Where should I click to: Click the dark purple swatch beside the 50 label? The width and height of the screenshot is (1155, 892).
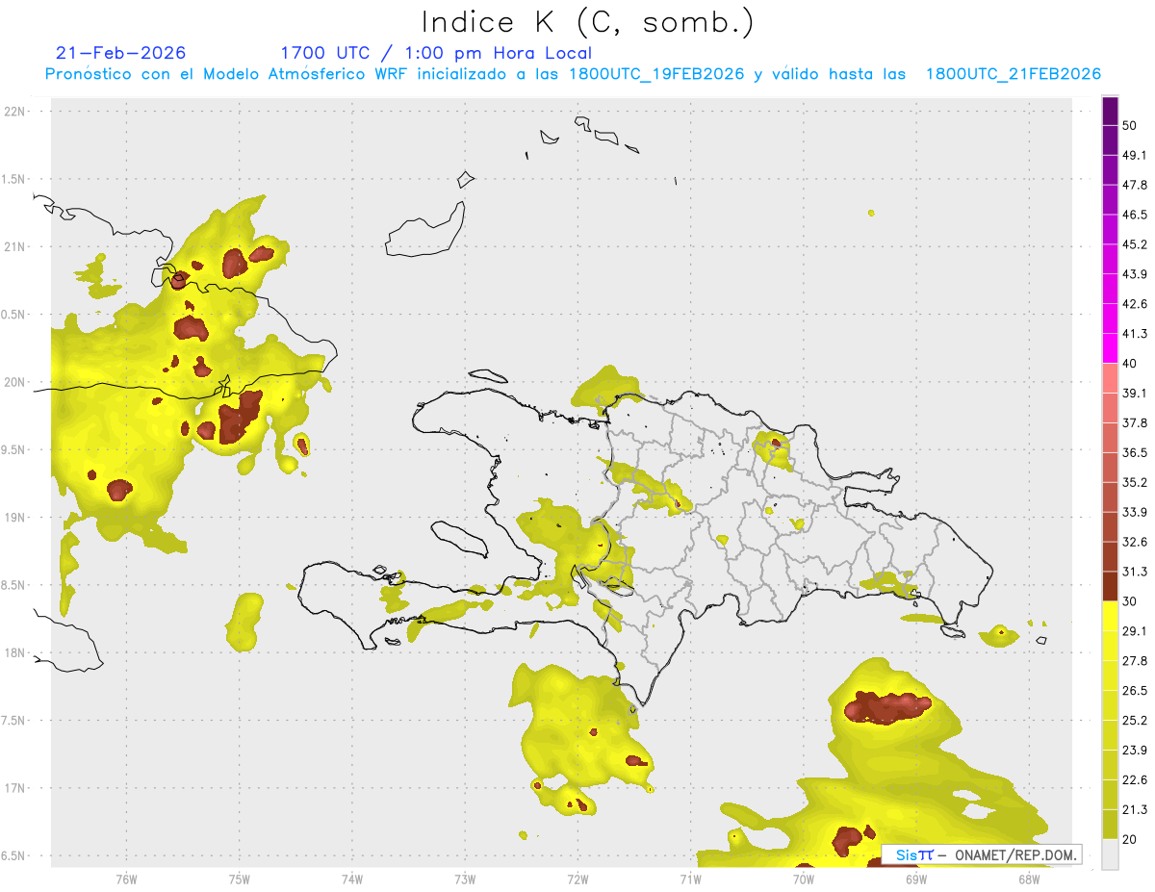coord(1110,113)
